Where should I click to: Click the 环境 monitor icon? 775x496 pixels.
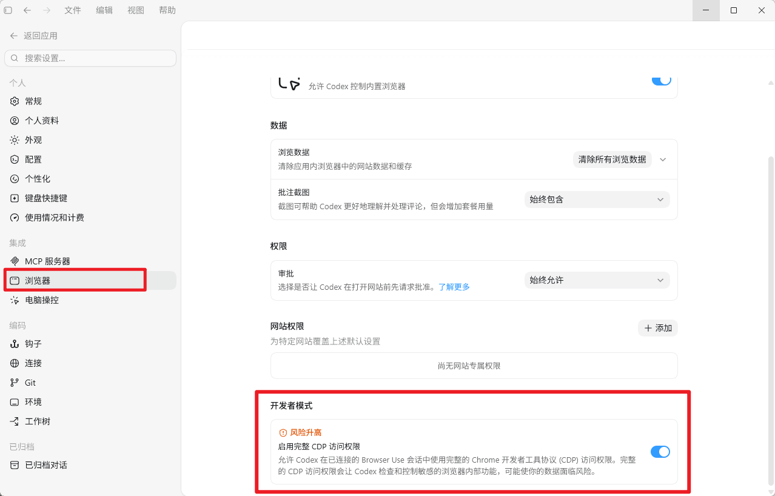click(x=15, y=402)
